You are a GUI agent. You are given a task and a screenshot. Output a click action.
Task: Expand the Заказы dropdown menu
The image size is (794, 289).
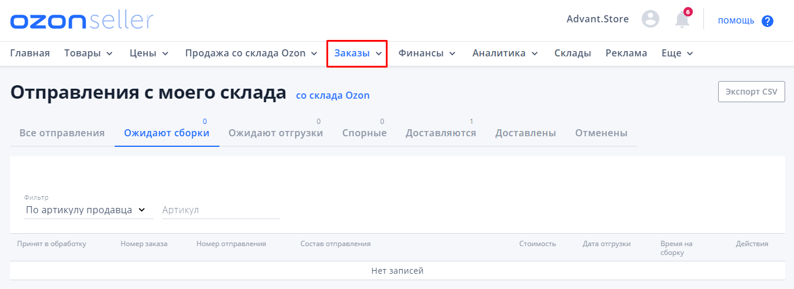[358, 53]
